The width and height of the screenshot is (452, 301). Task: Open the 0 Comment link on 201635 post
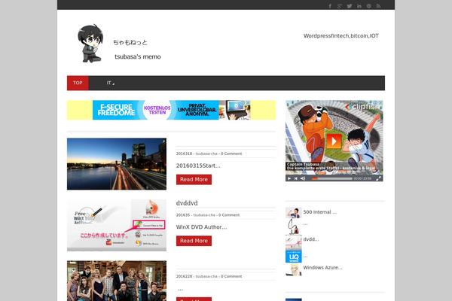(229, 215)
